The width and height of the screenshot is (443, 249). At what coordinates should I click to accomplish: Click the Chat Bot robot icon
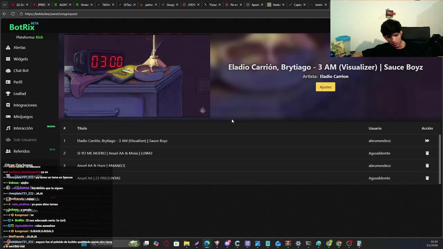click(x=8, y=71)
